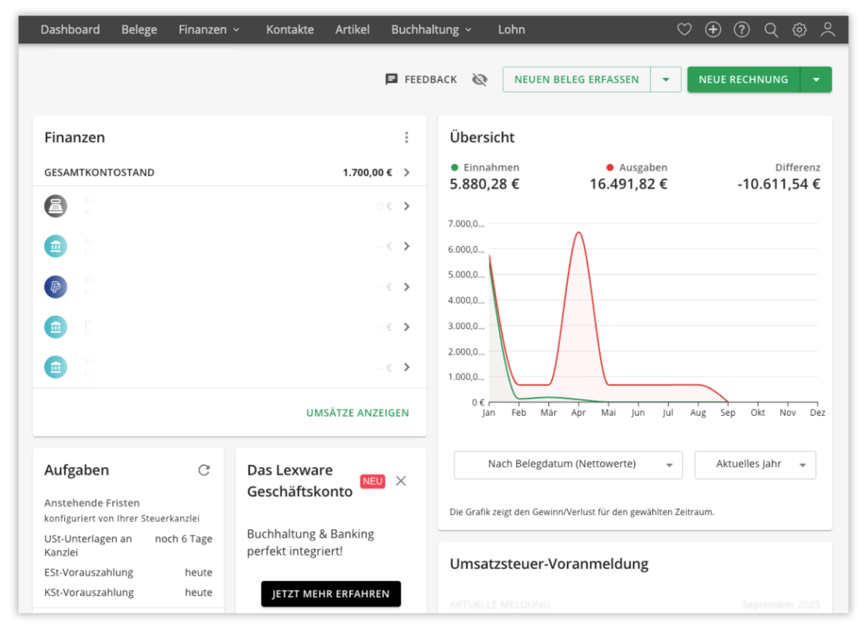Click KSt-Vorauszahlung task entry
The height and width of the screenshot is (629, 867).
coord(128,592)
